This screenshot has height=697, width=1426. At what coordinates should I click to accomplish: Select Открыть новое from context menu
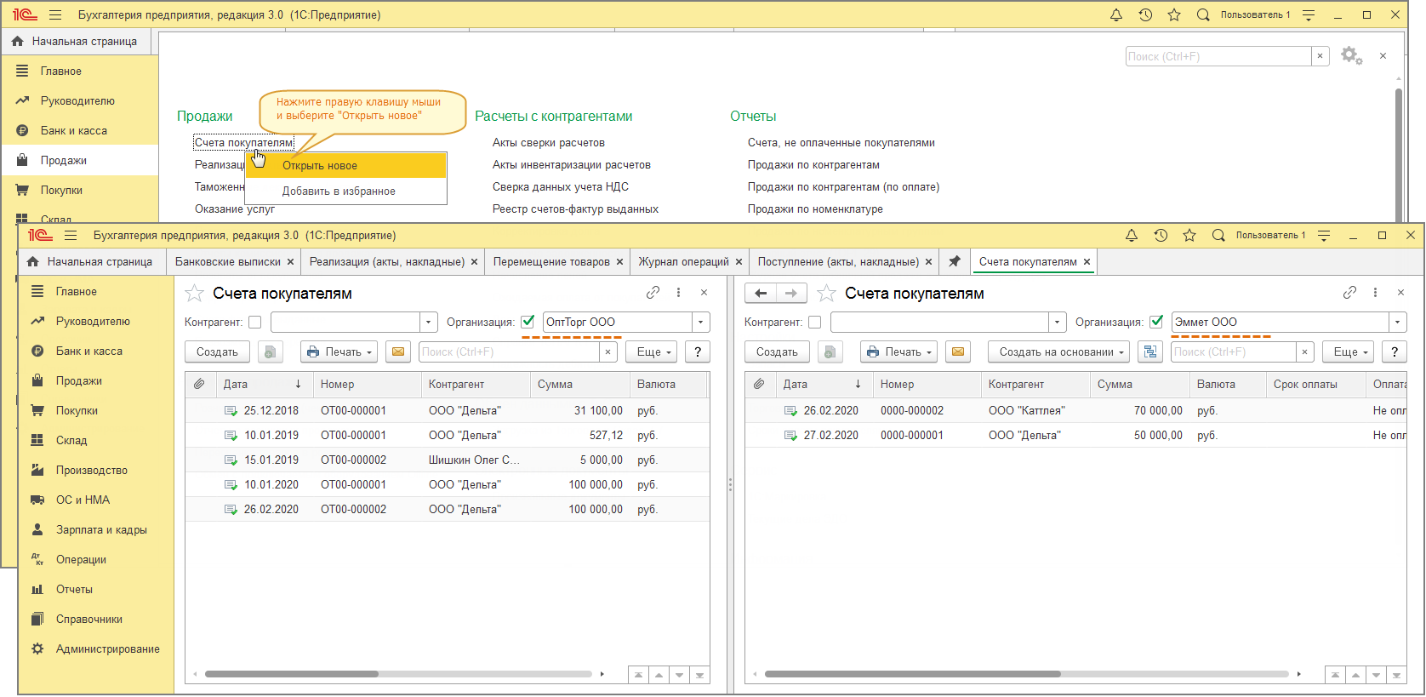(320, 166)
